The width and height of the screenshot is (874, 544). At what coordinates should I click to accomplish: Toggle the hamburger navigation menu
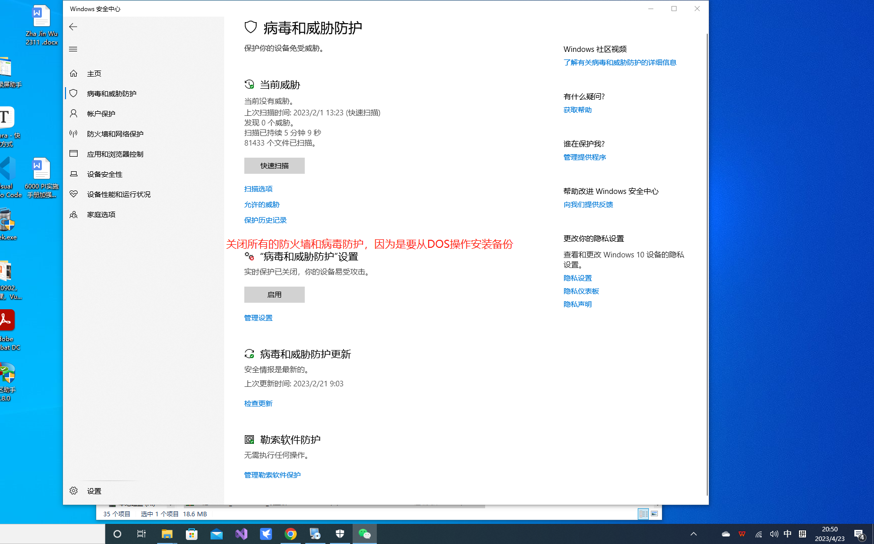tap(73, 49)
